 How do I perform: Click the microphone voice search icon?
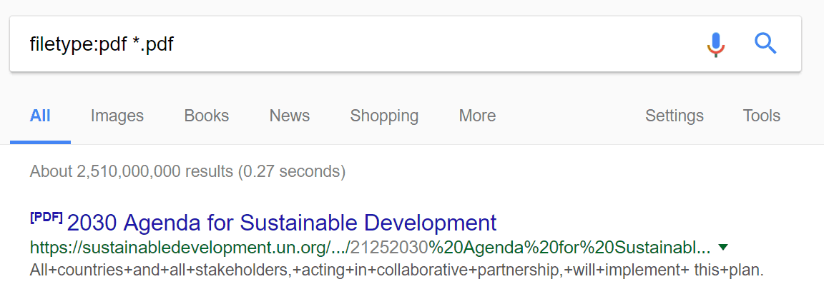tap(716, 44)
